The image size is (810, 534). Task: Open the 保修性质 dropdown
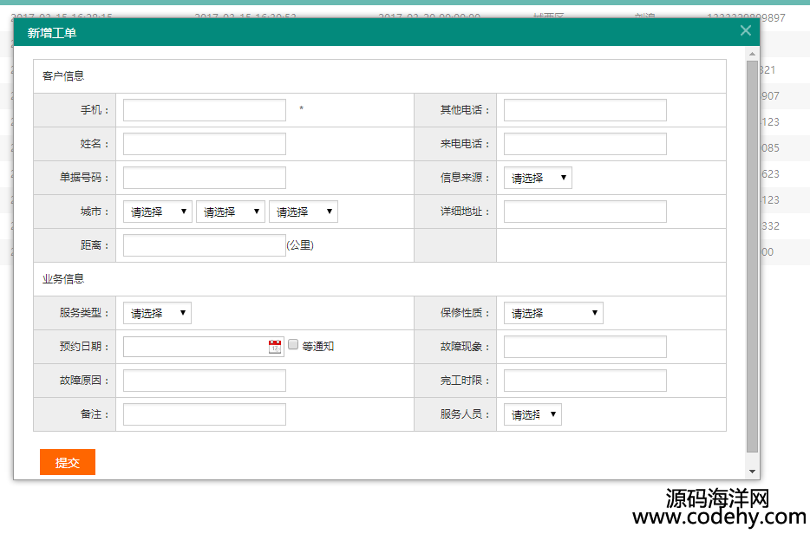click(553, 313)
